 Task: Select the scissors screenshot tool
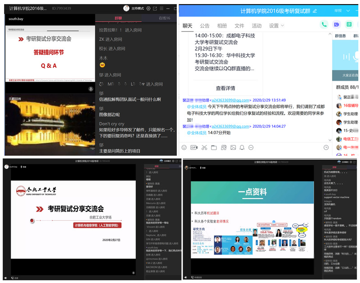point(204,147)
